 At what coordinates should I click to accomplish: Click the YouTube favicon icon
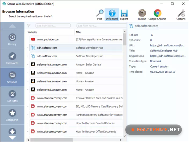[x=33, y=39]
